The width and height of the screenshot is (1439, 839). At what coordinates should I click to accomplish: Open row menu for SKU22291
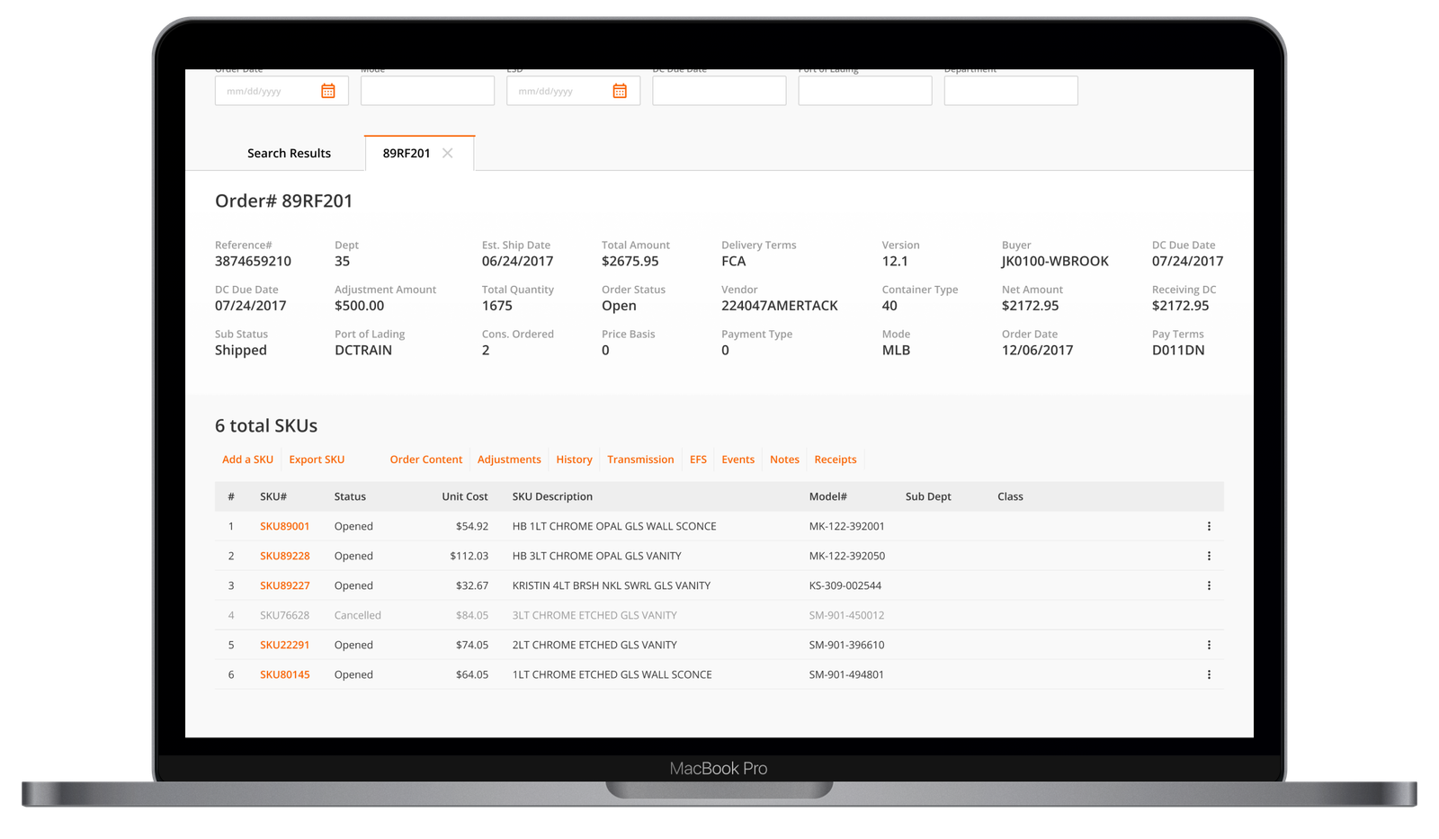point(1209,645)
